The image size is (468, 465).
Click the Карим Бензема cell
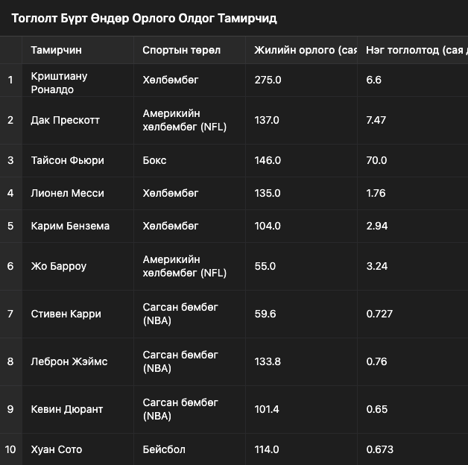78,226
